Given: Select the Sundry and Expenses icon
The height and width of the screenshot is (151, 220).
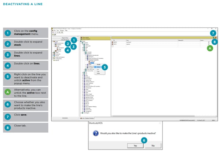Looking at the screenshot, I should click(x=54, y=57).
